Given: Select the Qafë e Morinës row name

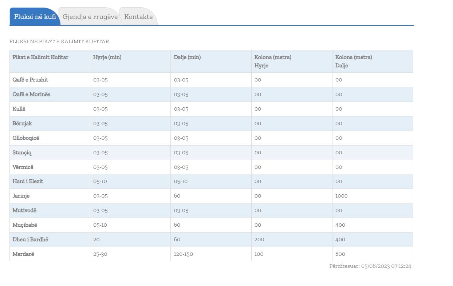Looking at the screenshot, I should coord(31,94).
